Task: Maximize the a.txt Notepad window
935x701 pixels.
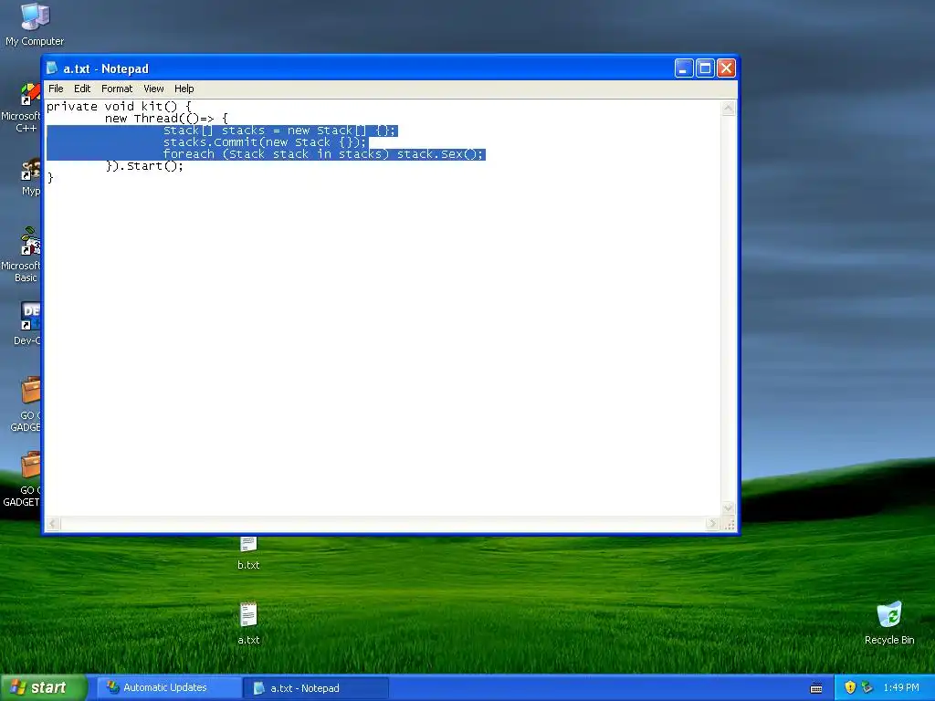Action: [x=705, y=68]
